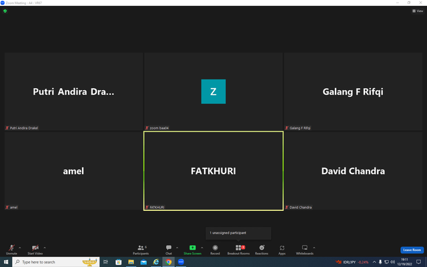Open Task View in the taskbar
Screen dimensions: 427x267
pos(105,262)
